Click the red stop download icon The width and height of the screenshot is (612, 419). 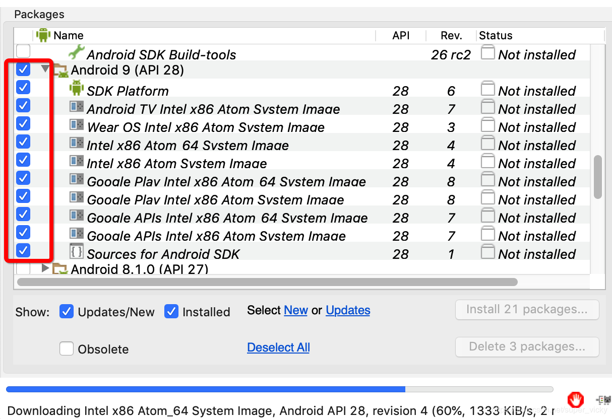575,400
